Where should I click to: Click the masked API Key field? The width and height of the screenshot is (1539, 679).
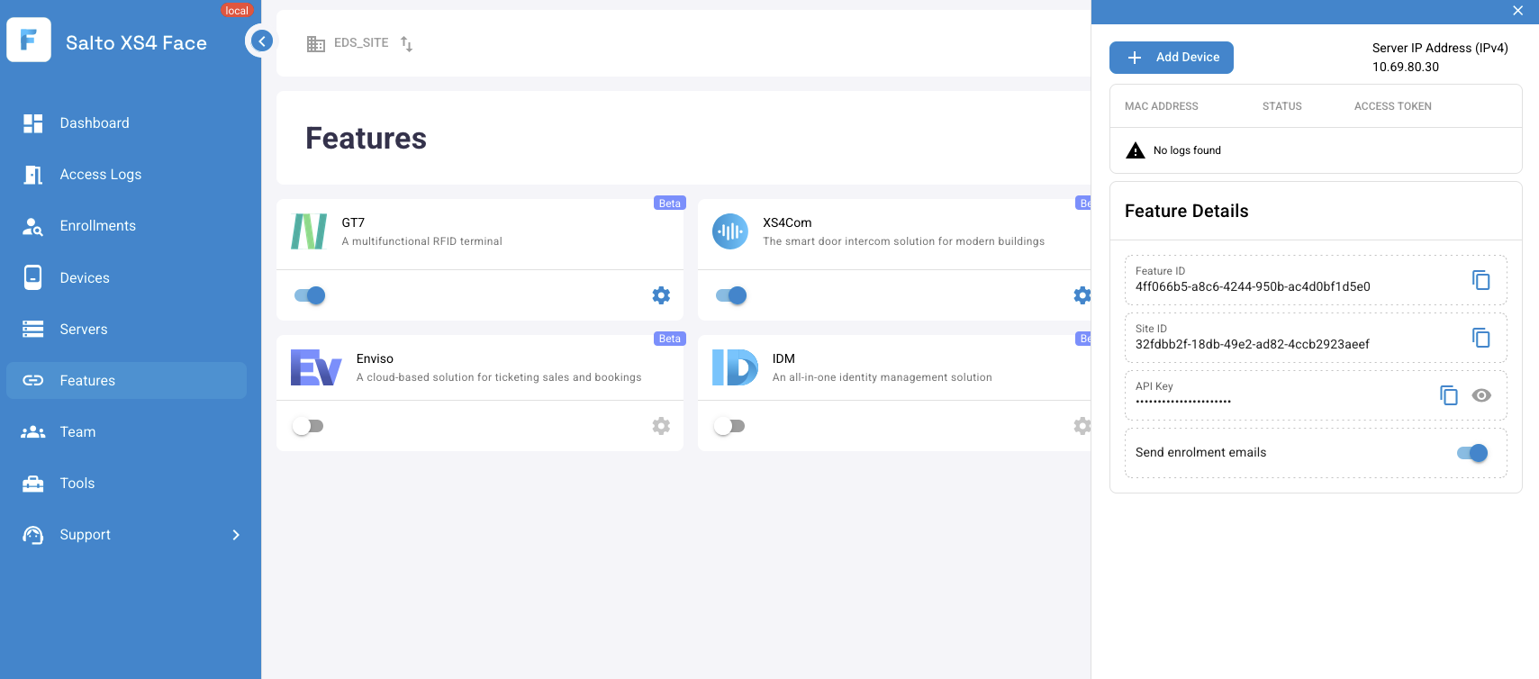[1183, 402]
